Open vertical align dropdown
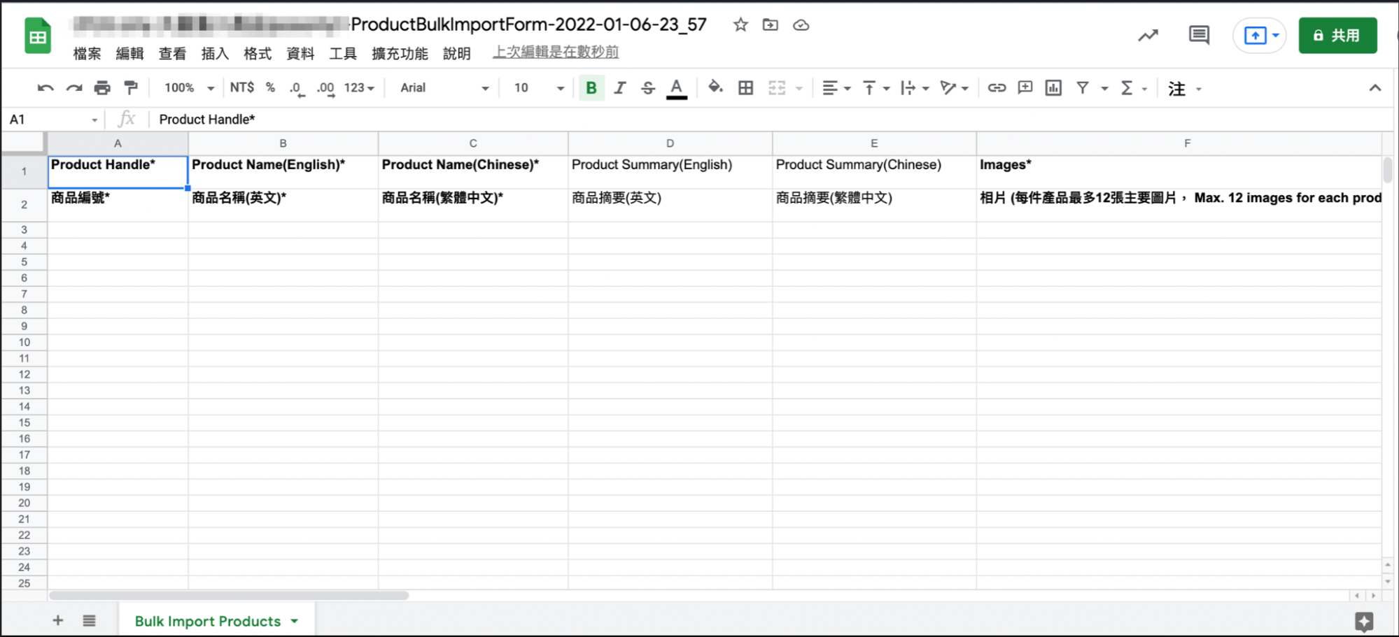Image resolution: width=1399 pixels, height=637 pixels. (876, 88)
